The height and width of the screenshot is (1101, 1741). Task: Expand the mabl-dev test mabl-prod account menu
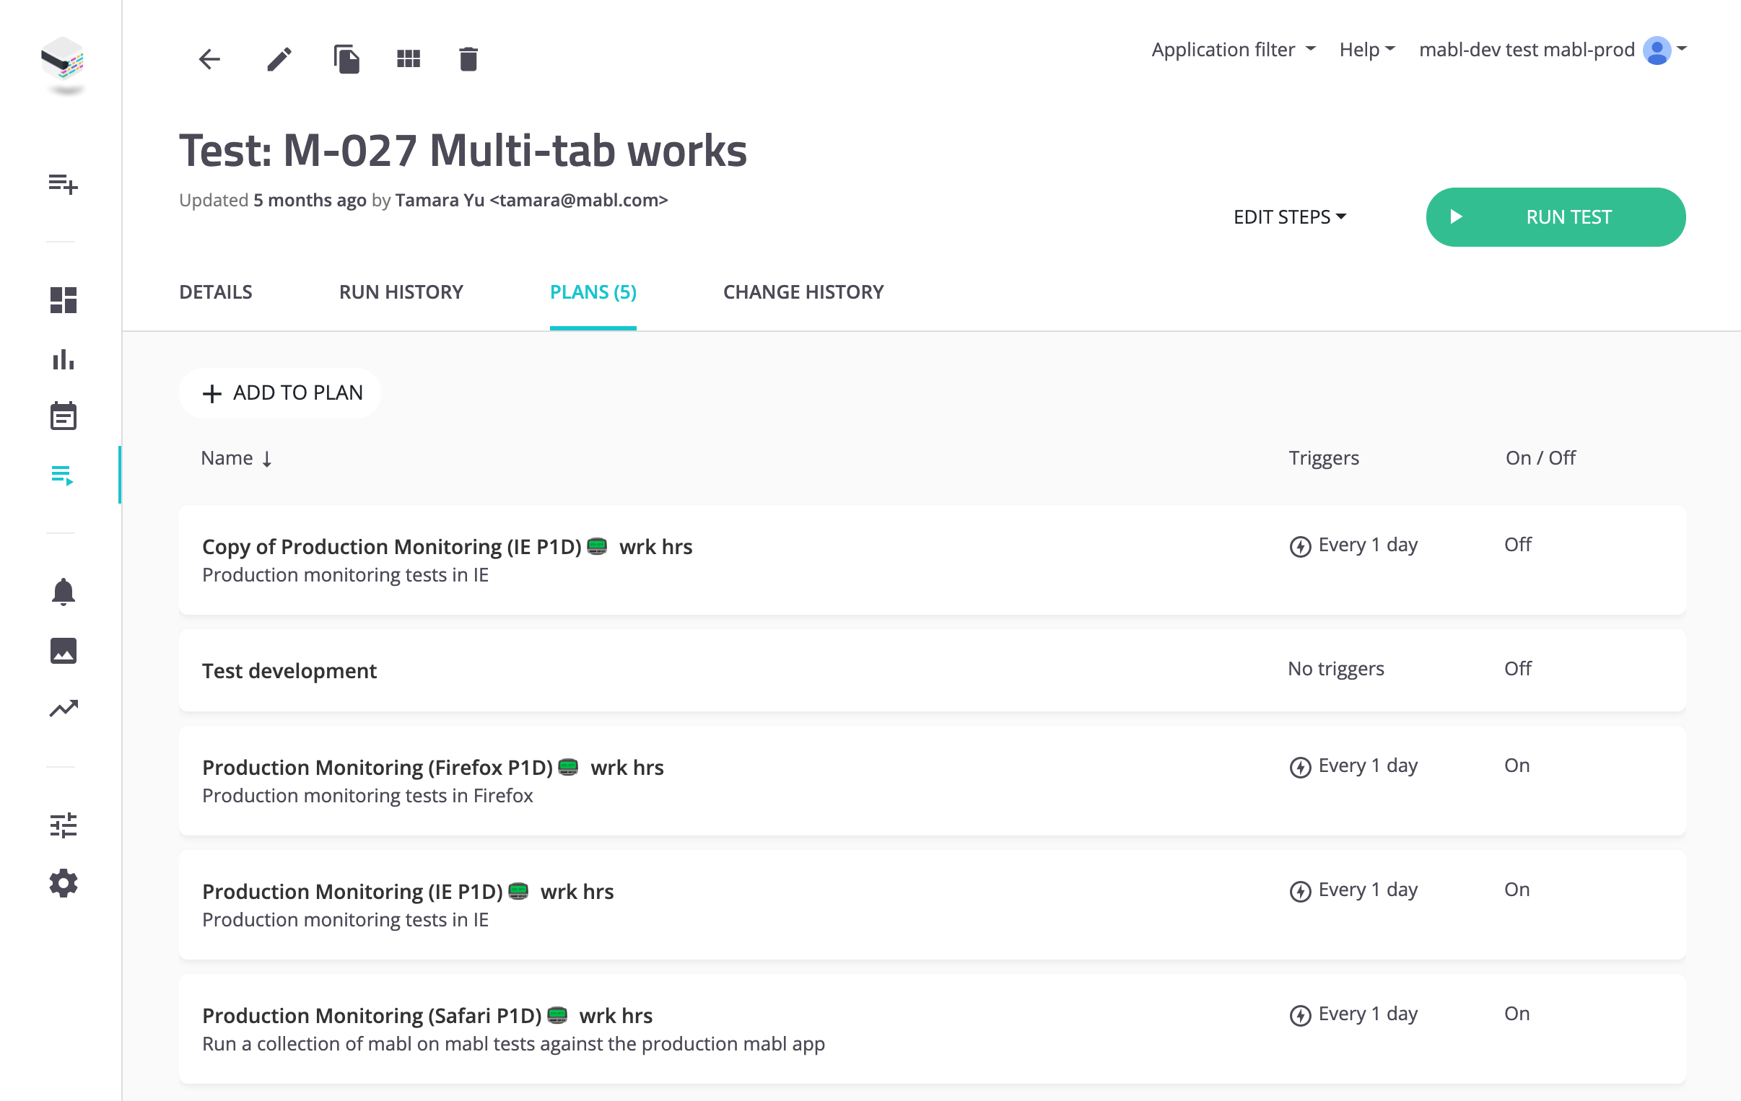pos(1553,50)
